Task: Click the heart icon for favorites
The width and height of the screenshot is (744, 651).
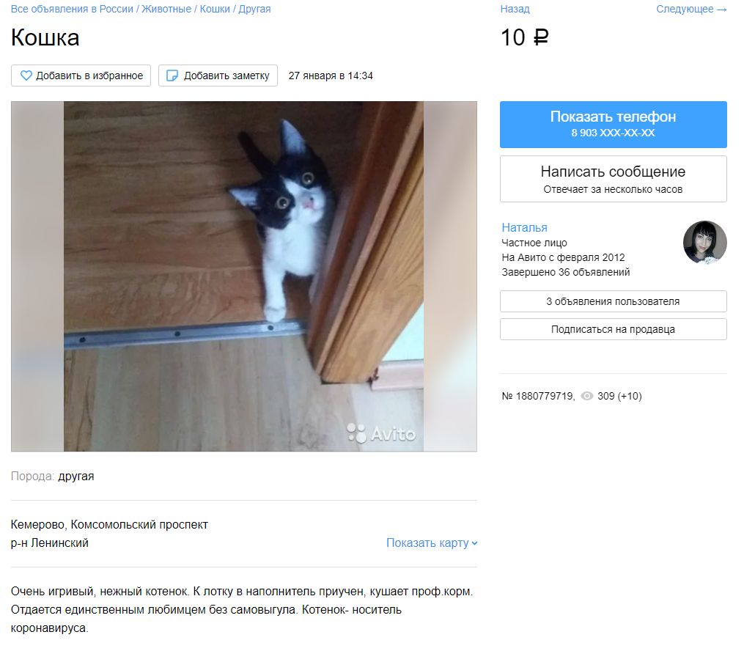Action: (x=26, y=76)
